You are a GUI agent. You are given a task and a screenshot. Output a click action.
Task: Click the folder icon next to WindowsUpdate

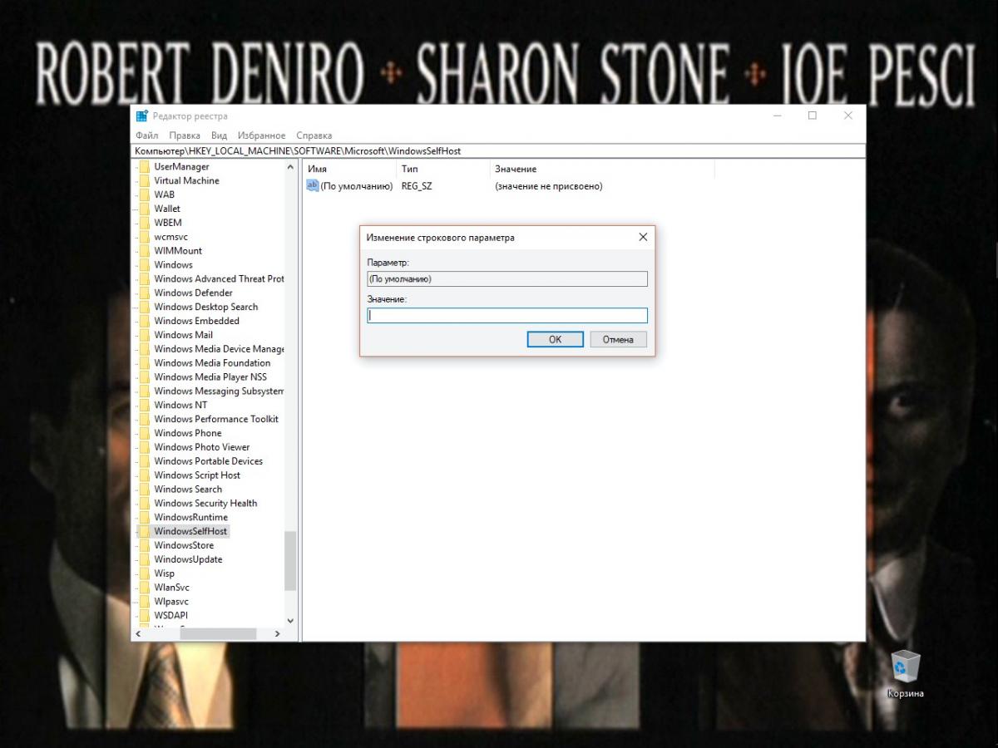pos(145,559)
